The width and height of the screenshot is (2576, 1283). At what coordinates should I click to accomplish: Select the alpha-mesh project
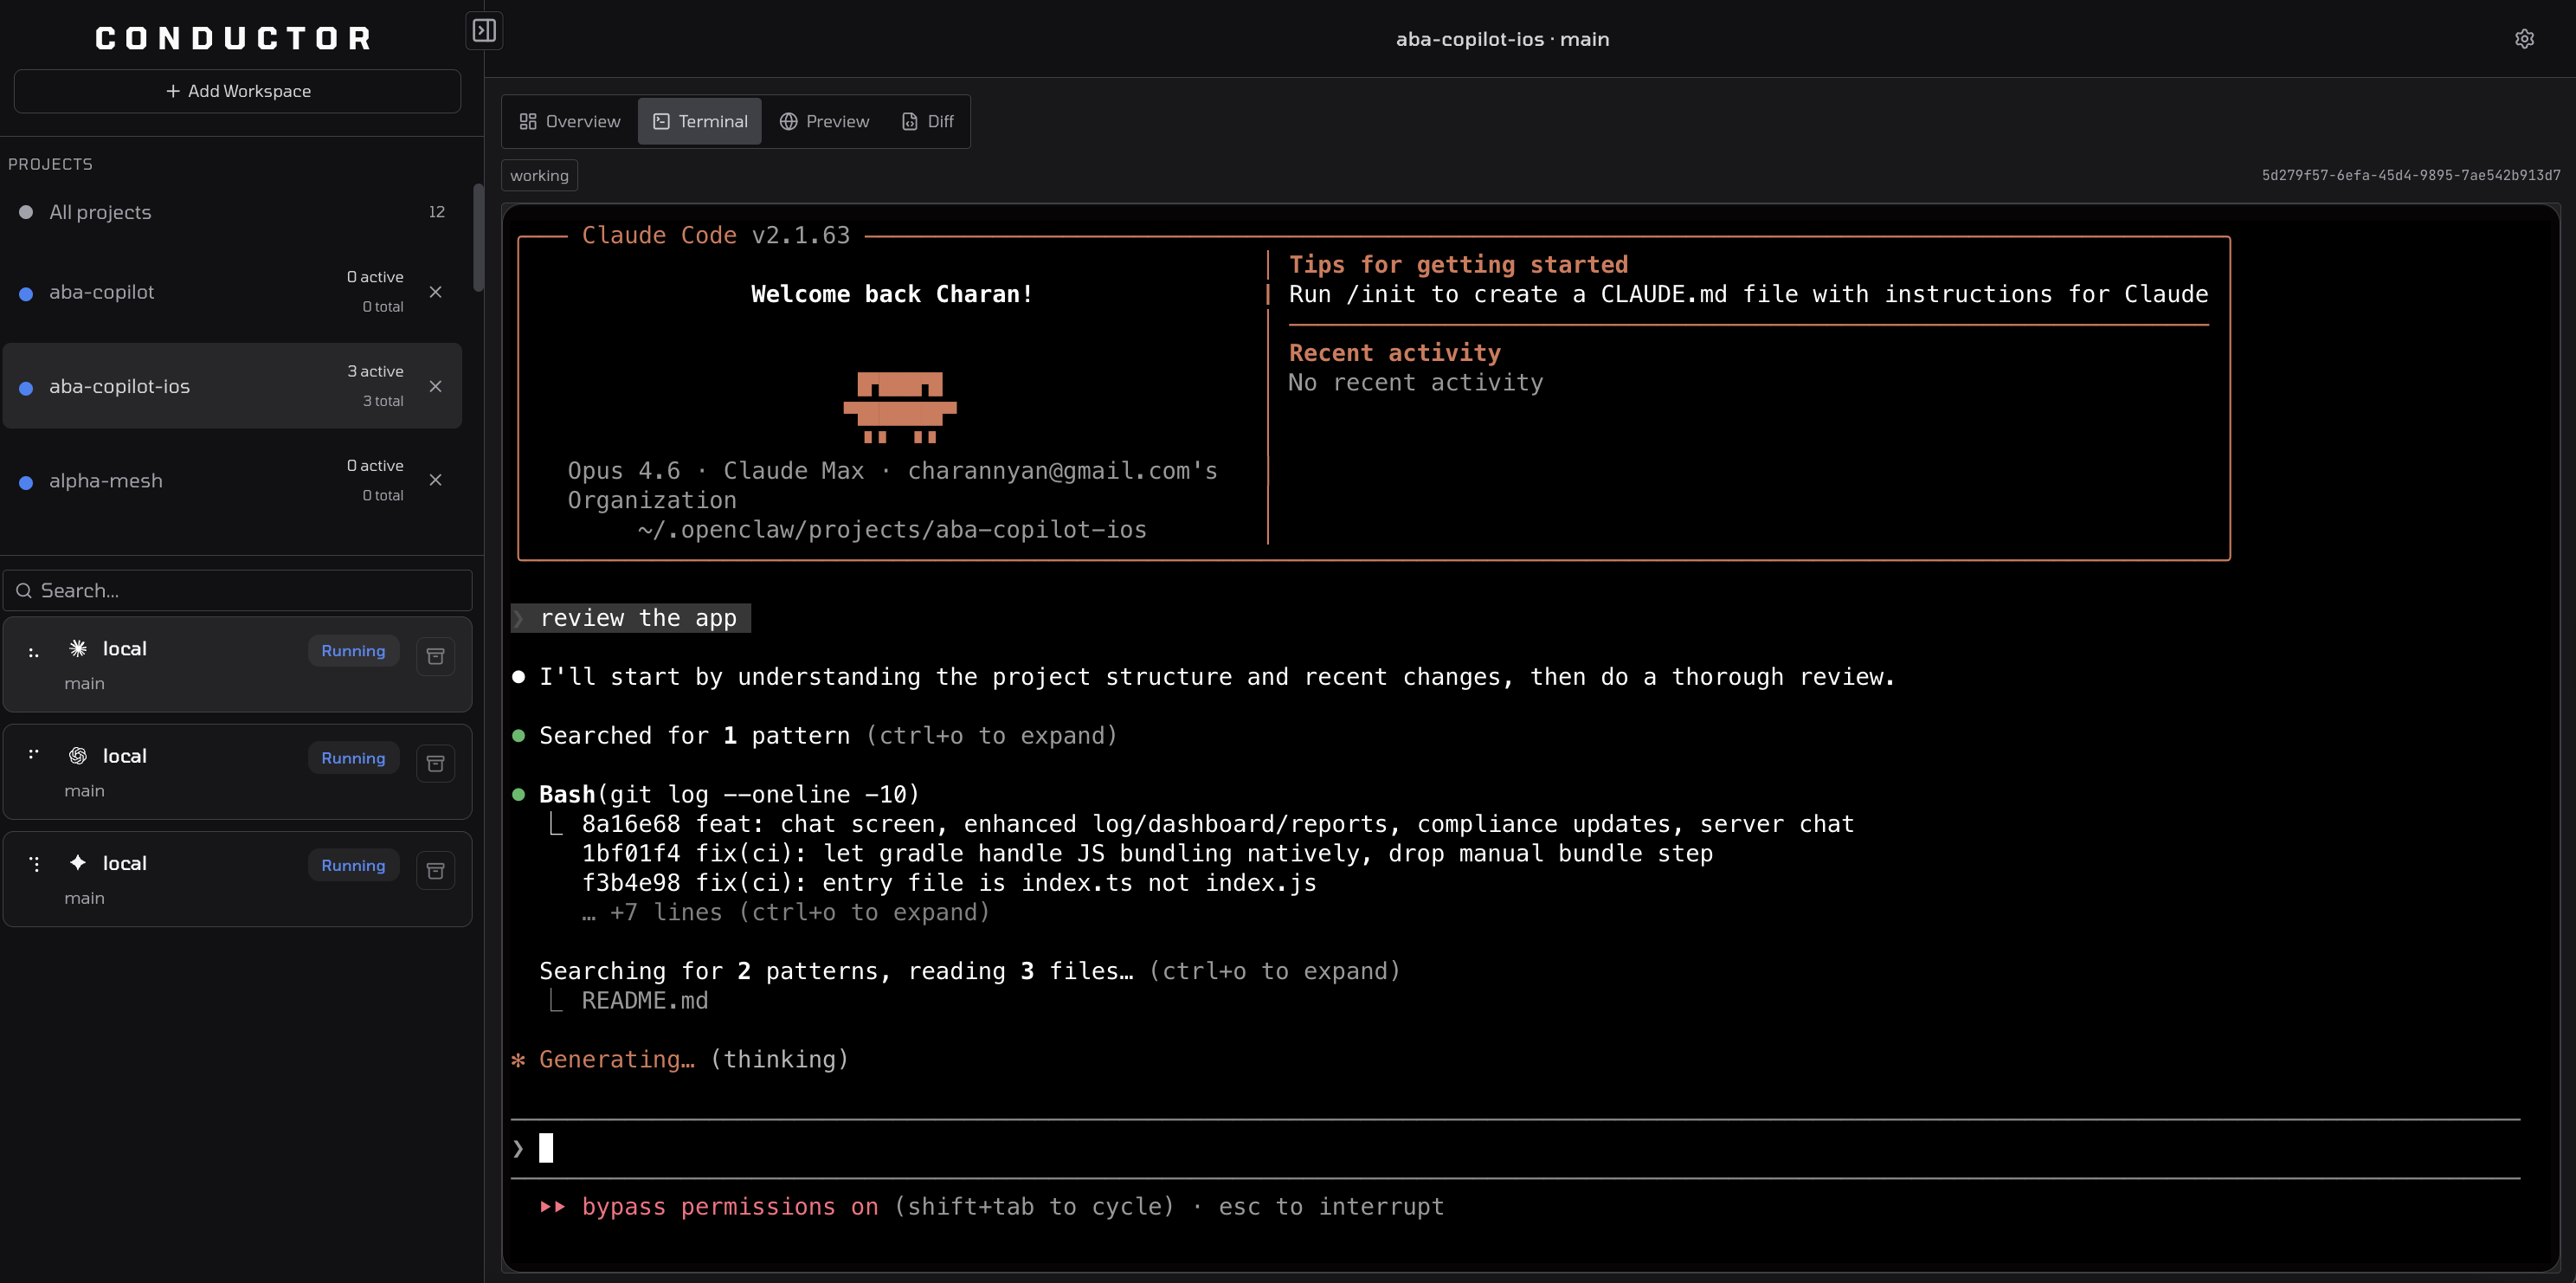point(106,481)
